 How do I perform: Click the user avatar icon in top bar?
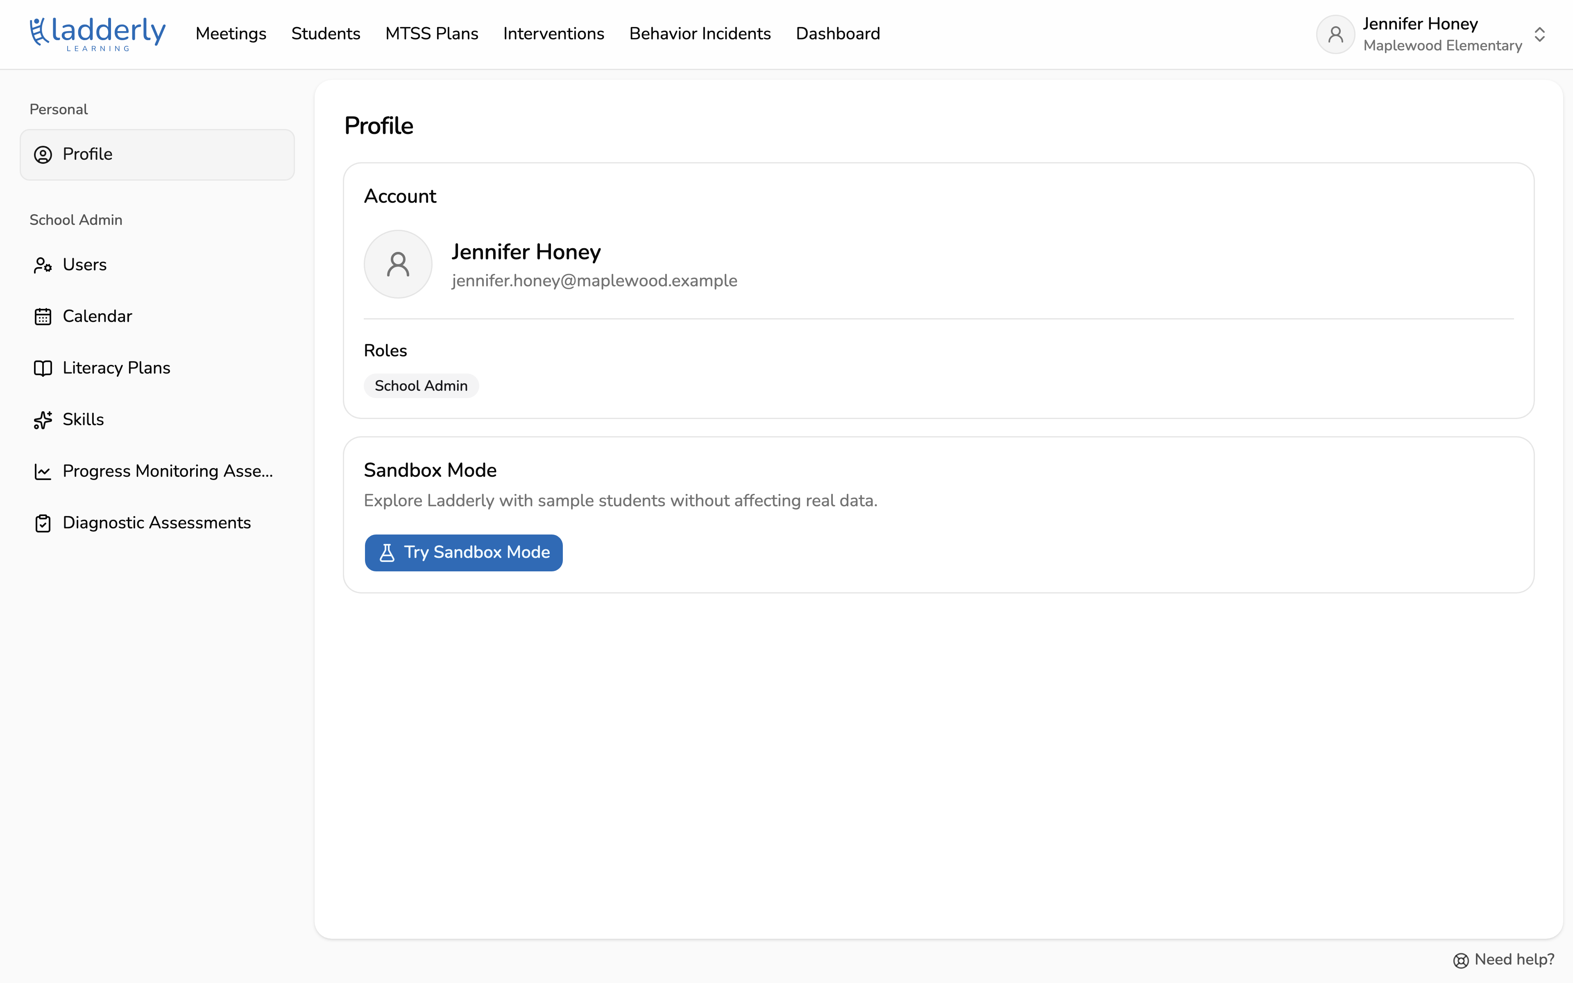(x=1335, y=34)
